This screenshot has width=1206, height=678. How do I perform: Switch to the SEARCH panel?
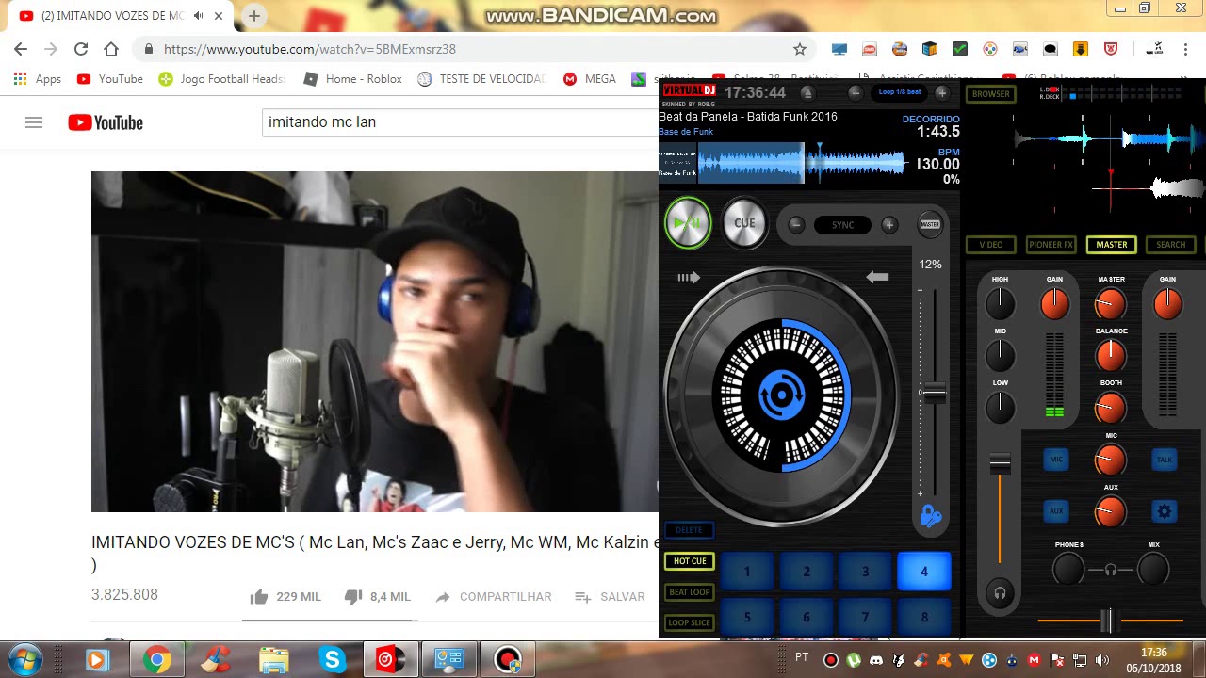click(x=1171, y=245)
